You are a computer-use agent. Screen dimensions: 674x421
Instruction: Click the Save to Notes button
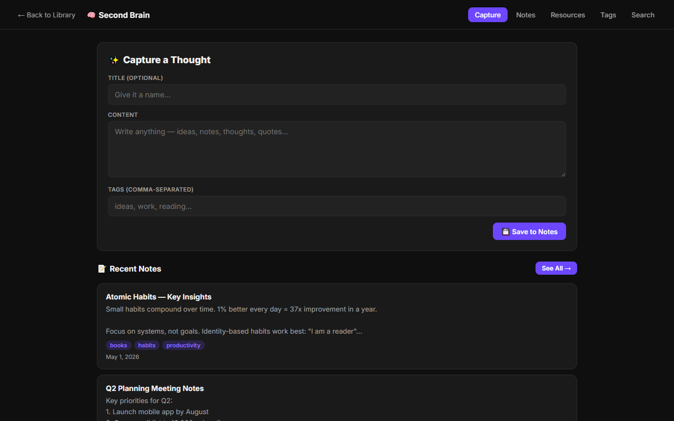click(529, 232)
